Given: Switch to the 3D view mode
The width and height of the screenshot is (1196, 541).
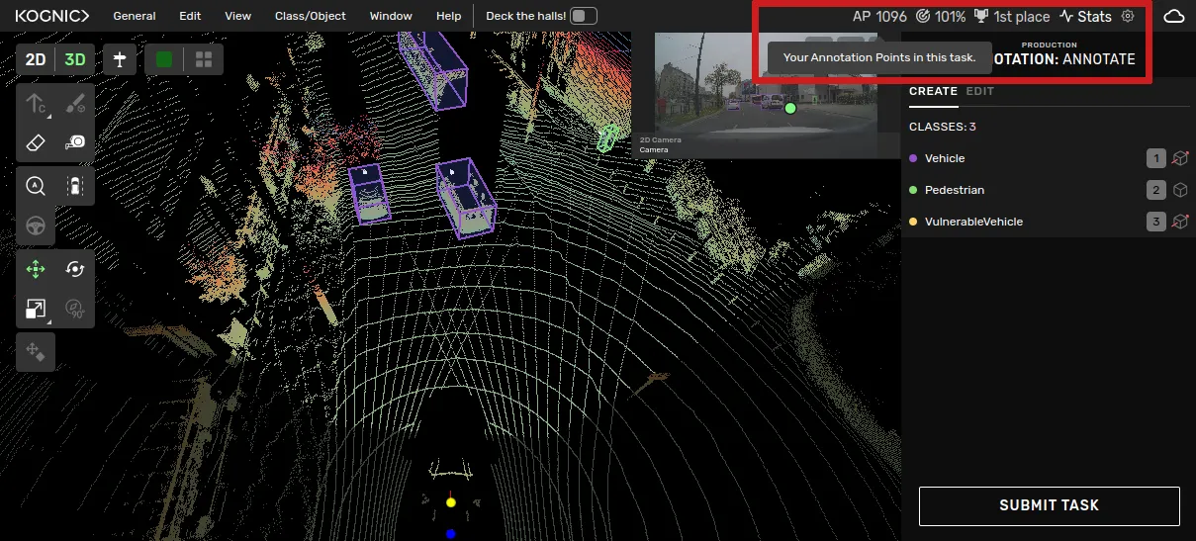Looking at the screenshot, I should 75,59.
